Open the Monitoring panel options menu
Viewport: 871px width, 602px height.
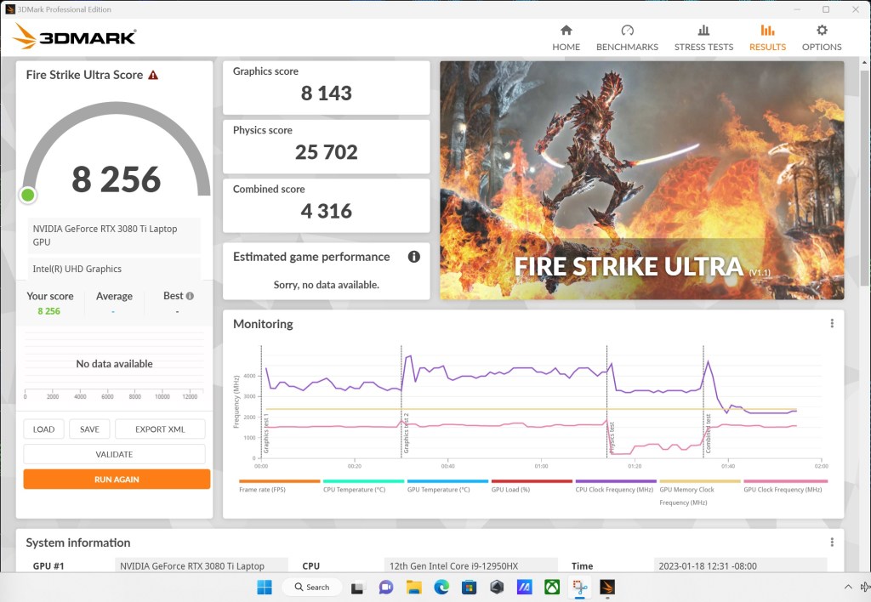click(831, 323)
